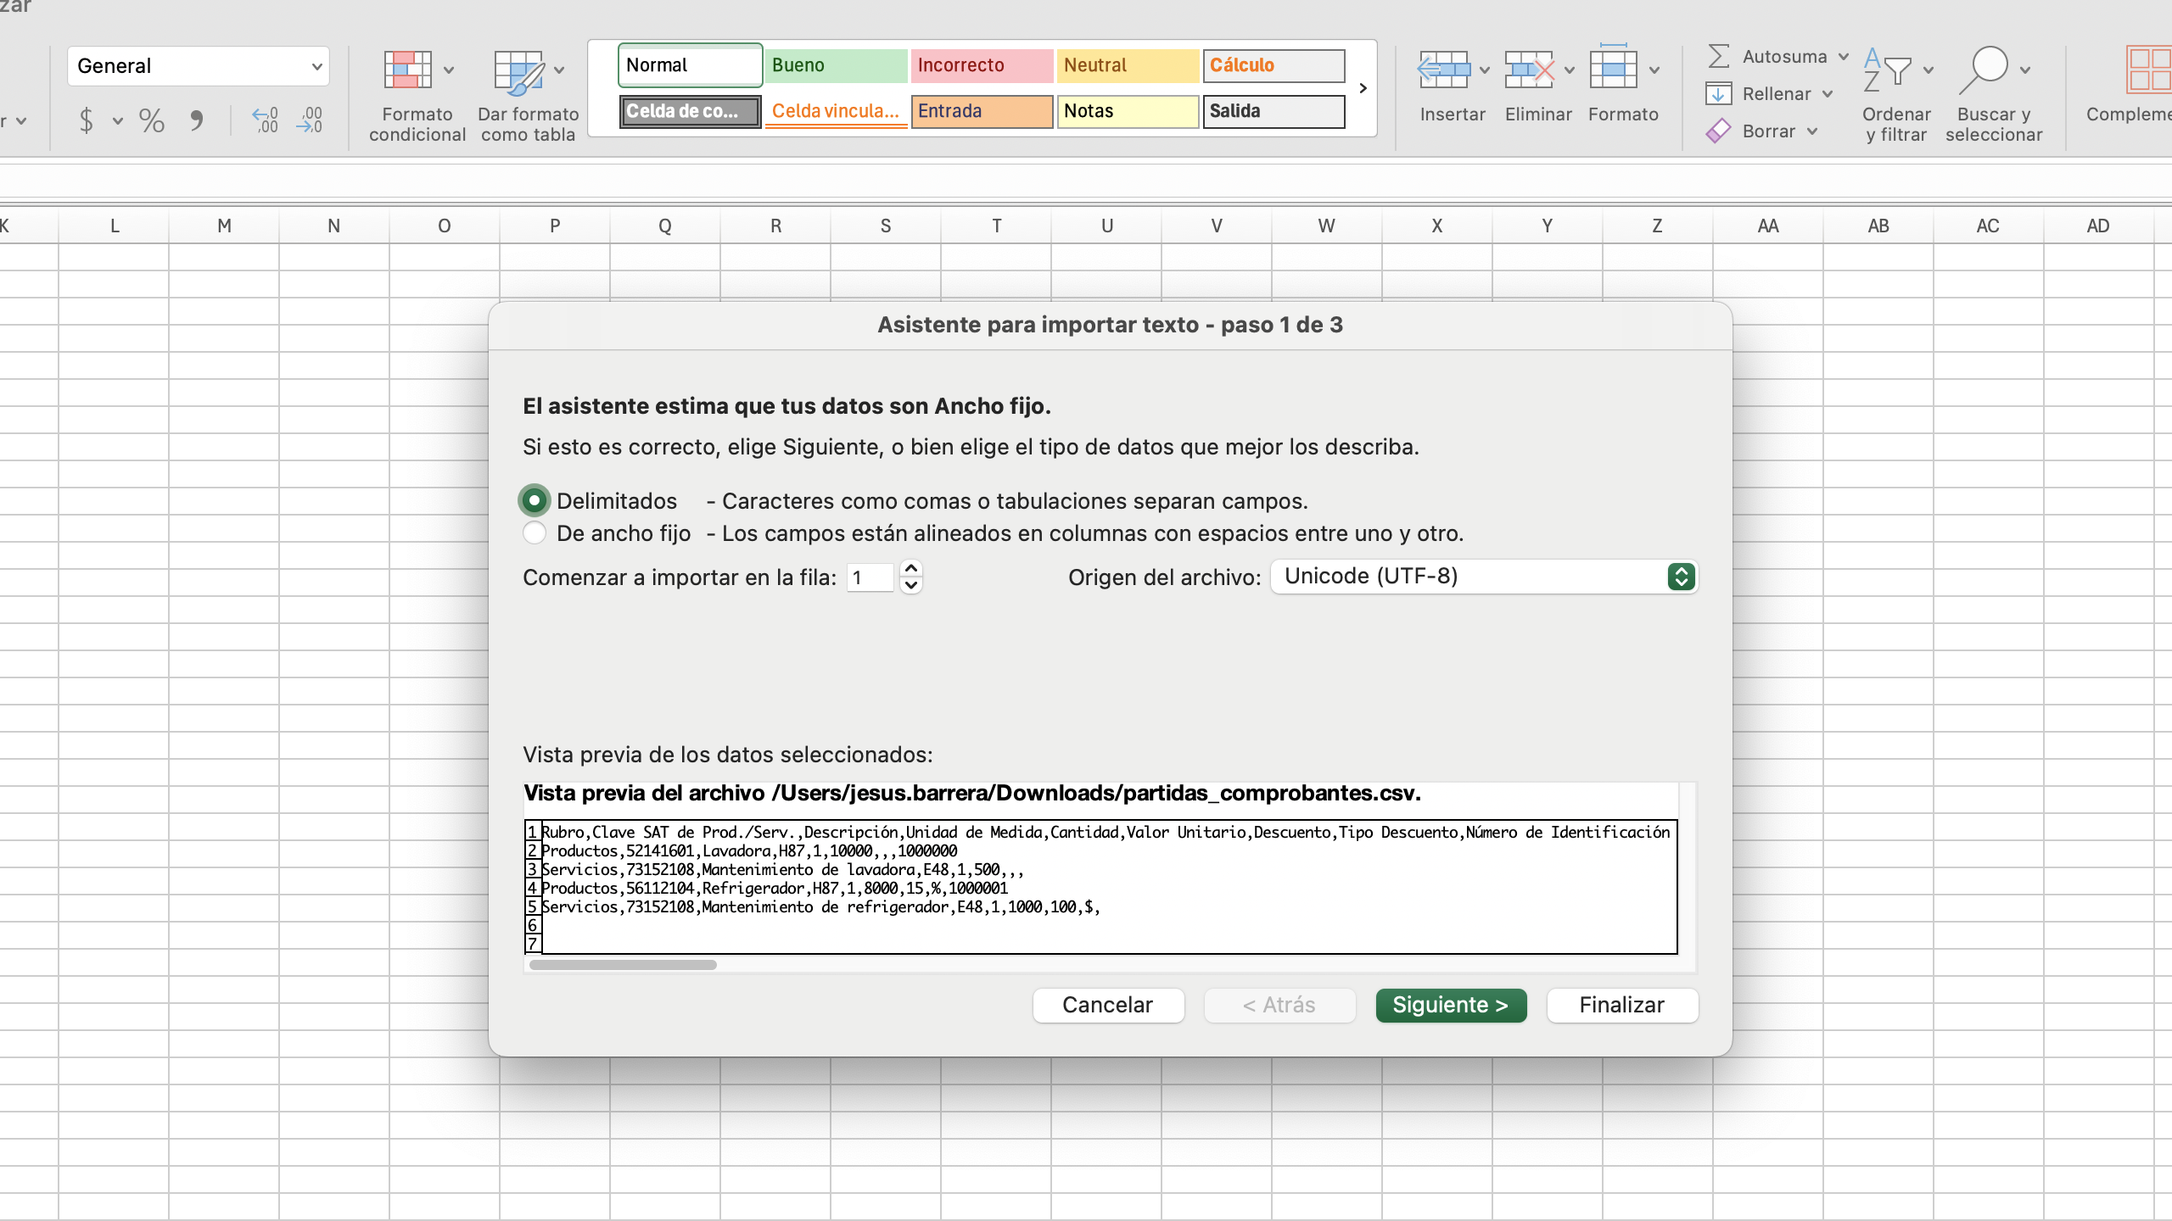2172x1221 pixels.
Task: Click Dar formato como tabla icon
Action: click(518, 71)
